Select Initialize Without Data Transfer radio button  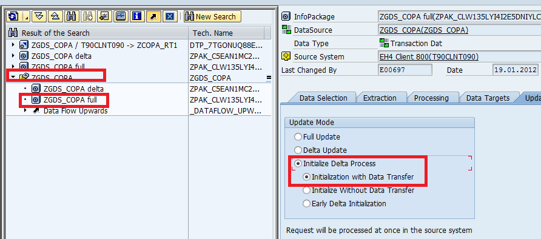[x=306, y=190]
